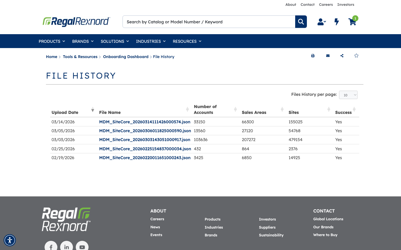Image resolution: width=401 pixels, height=250 pixels.
Task: Click the email page envelope icon
Action: click(x=328, y=56)
